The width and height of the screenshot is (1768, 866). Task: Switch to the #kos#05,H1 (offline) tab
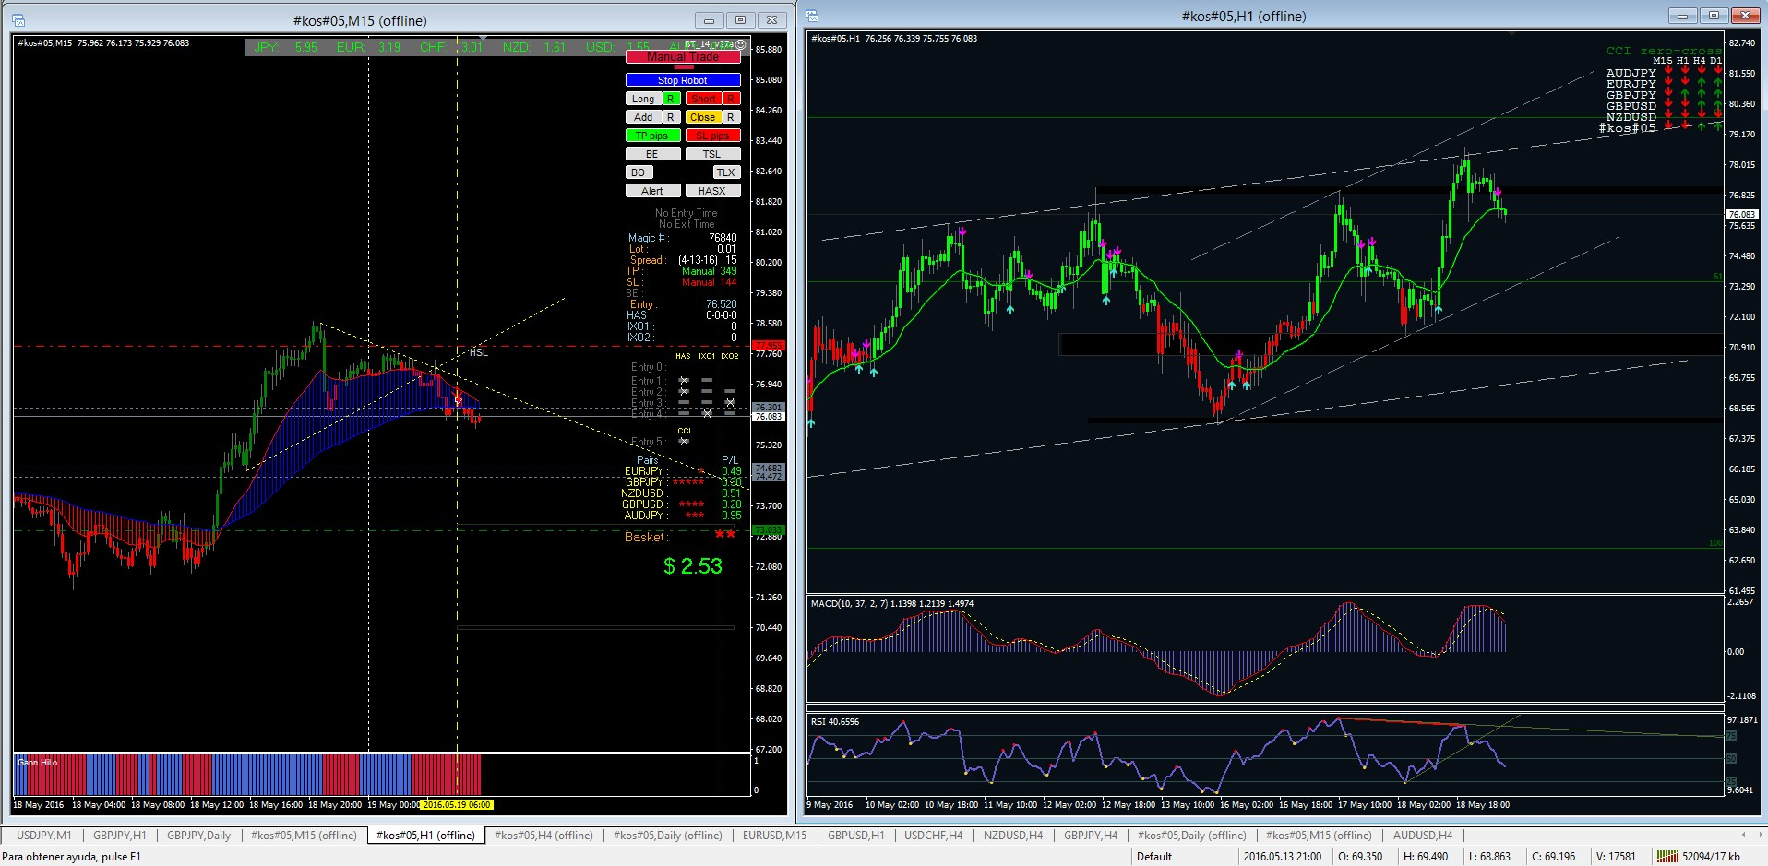[x=425, y=835]
